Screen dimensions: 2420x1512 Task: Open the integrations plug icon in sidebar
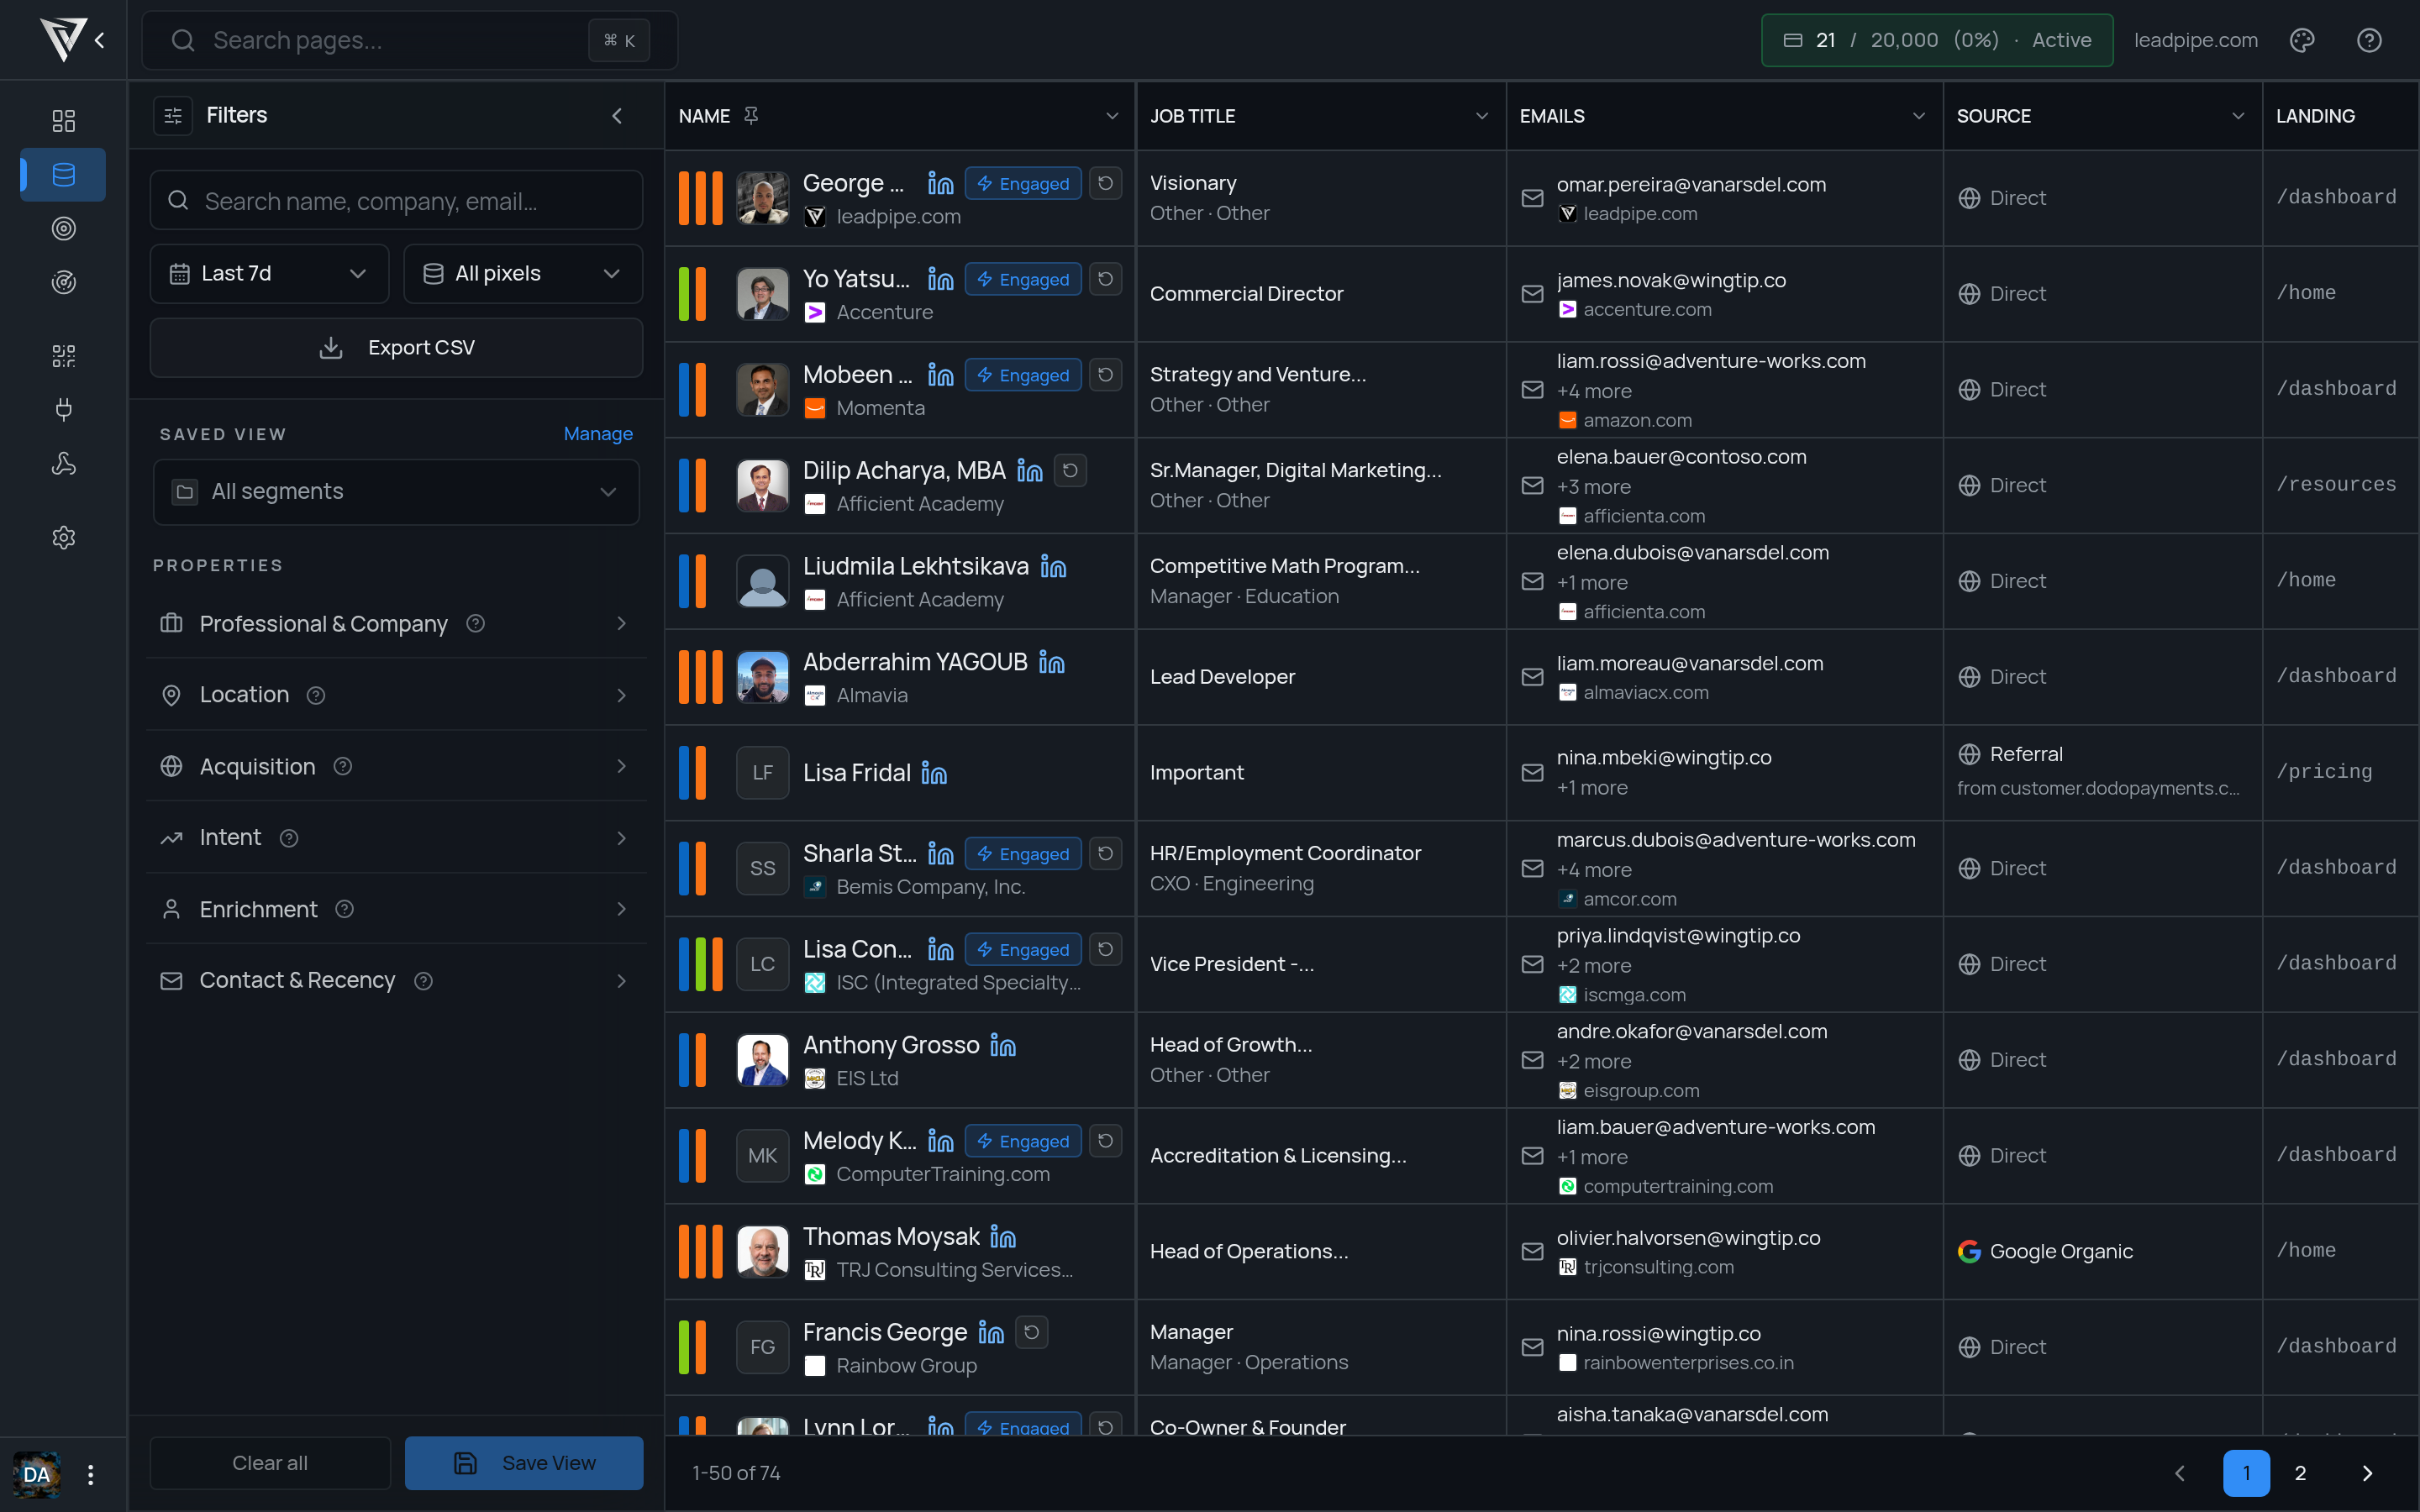(x=63, y=410)
